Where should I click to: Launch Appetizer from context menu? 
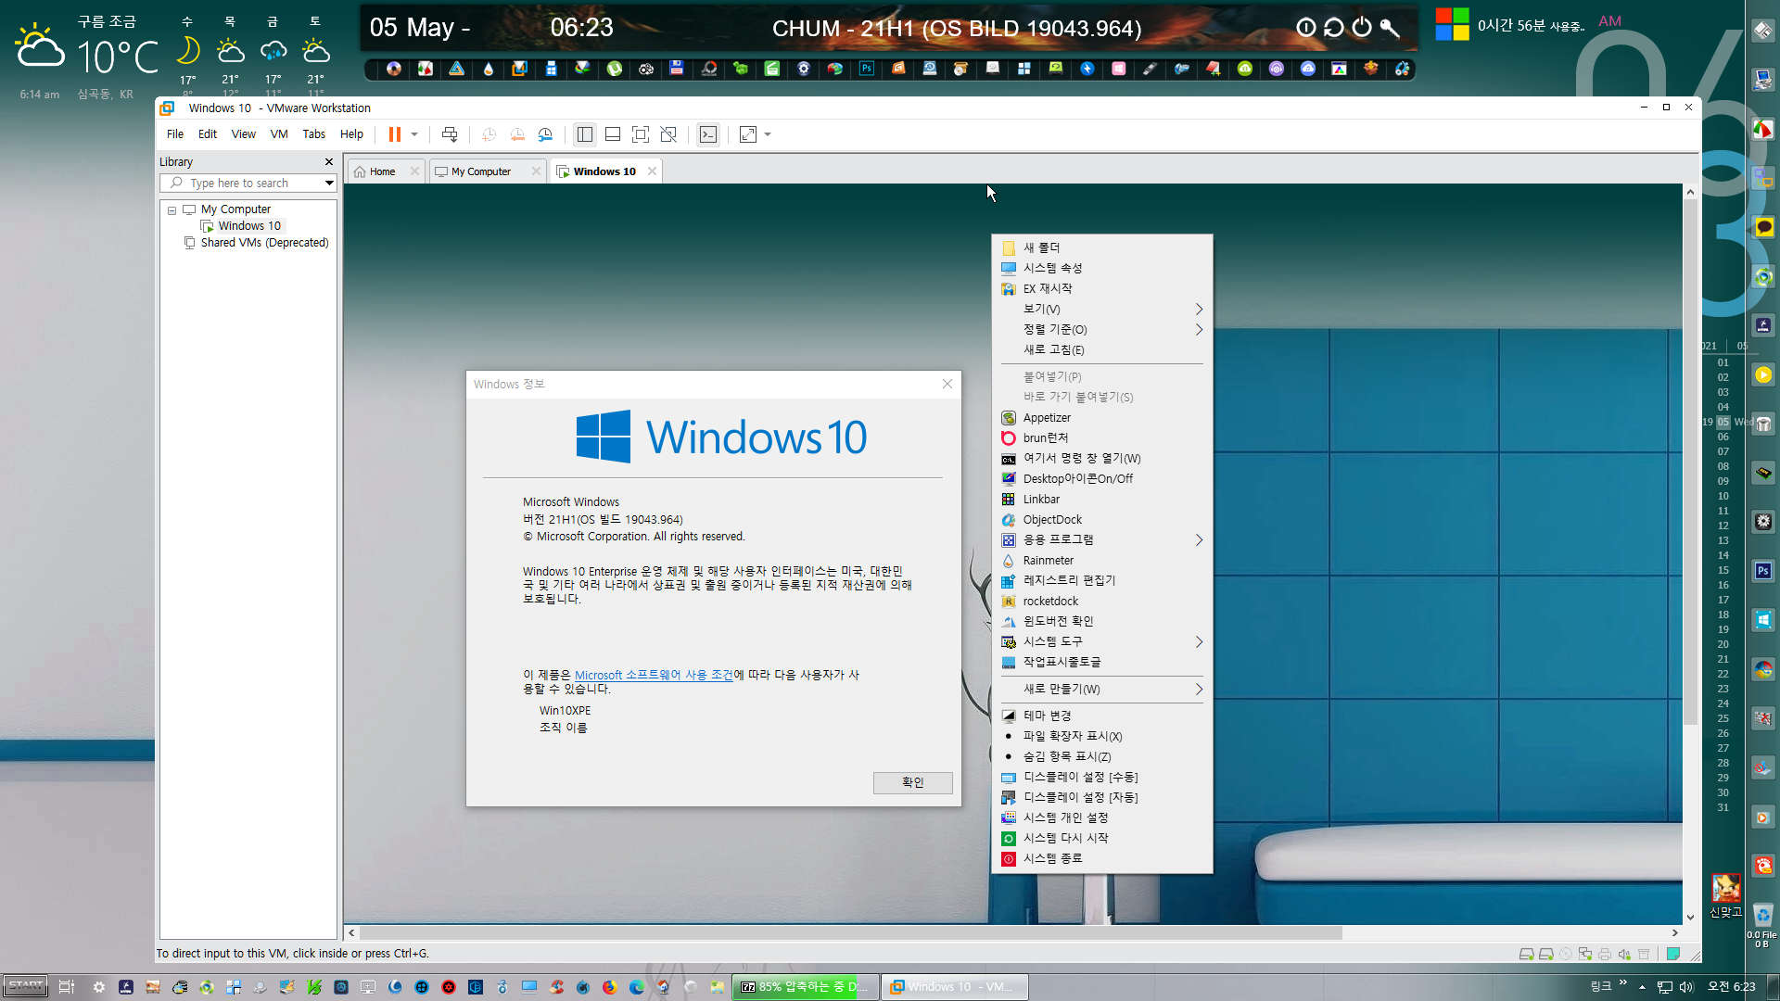click(x=1101, y=417)
